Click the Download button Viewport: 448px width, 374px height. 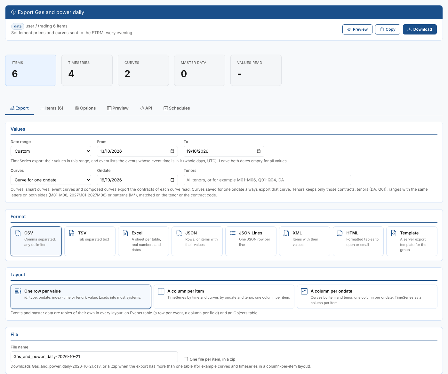point(420,29)
